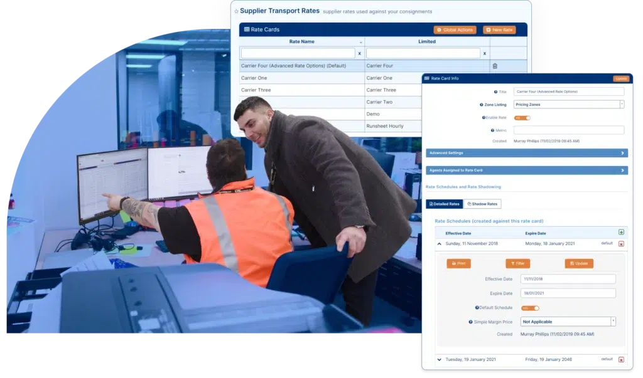Clear the Limited filter with x

click(x=485, y=54)
